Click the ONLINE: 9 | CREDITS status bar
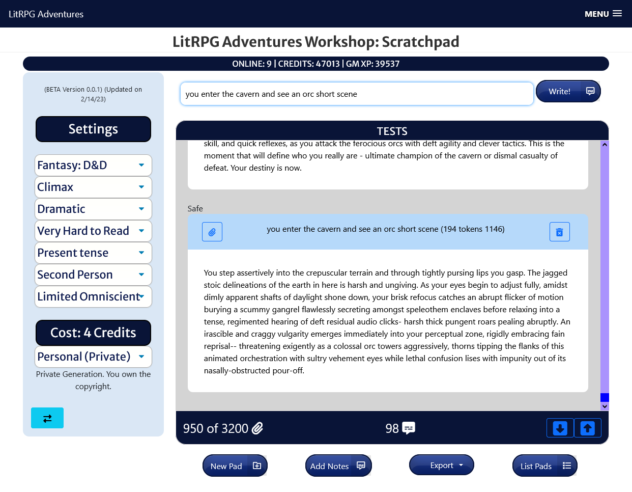632x492 pixels. coord(316,64)
